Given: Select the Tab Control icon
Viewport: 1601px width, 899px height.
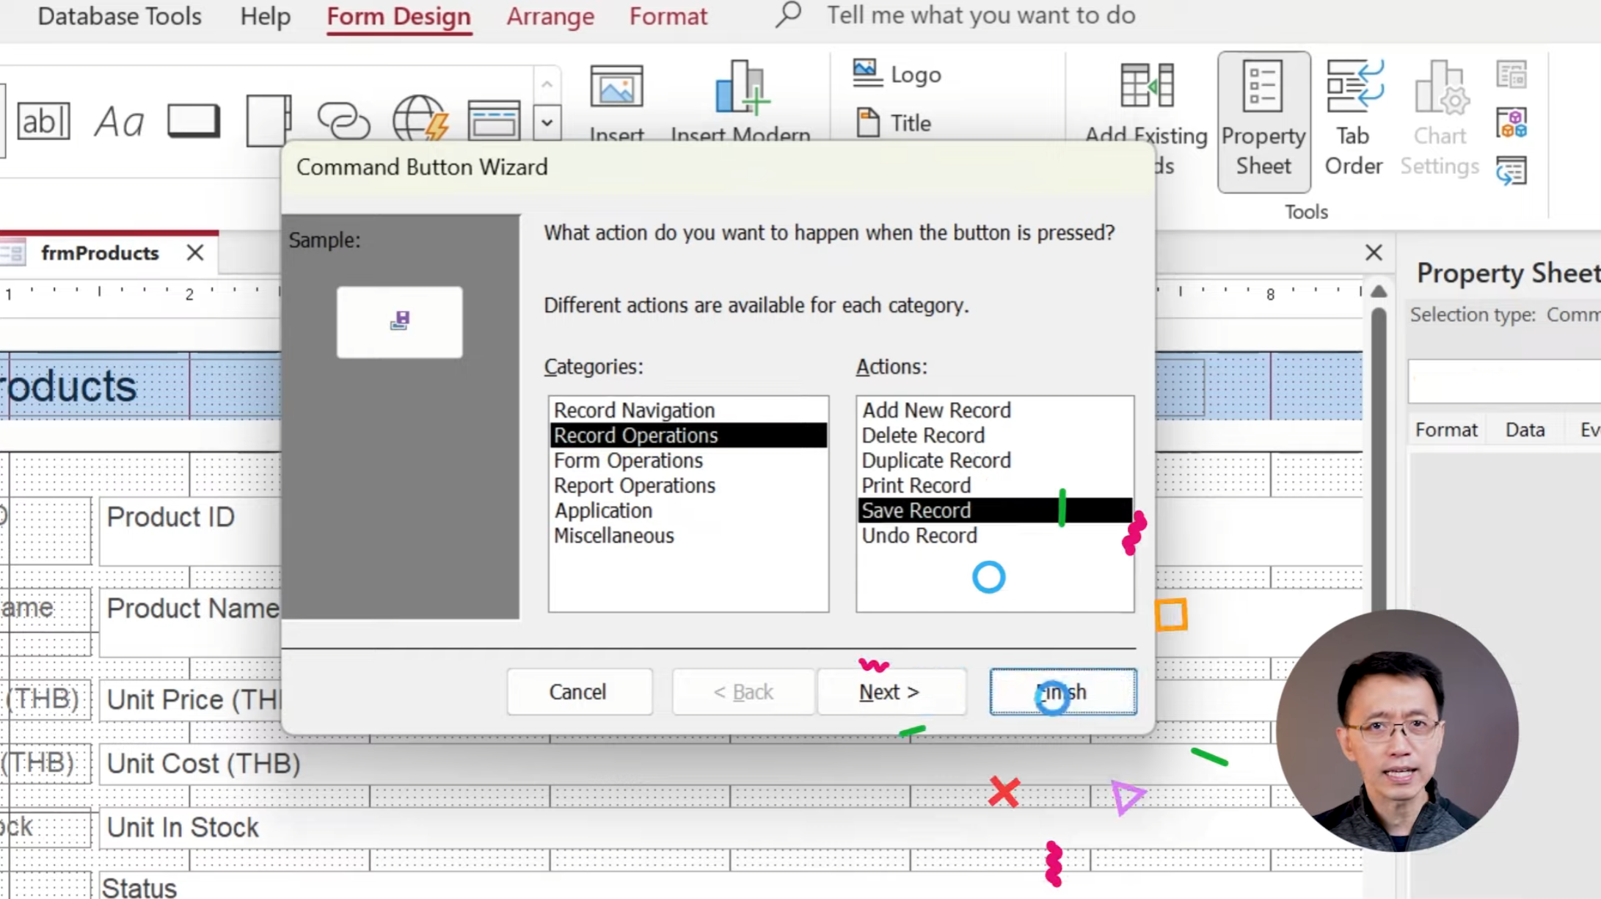Looking at the screenshot, I should coord(269,121).
